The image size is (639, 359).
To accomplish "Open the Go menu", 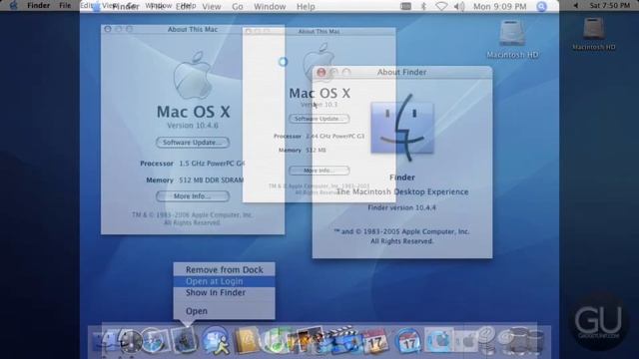I will 238,7.
